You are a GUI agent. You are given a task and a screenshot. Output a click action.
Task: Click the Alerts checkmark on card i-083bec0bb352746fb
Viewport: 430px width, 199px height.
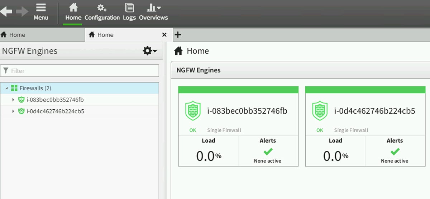(268, 152)
